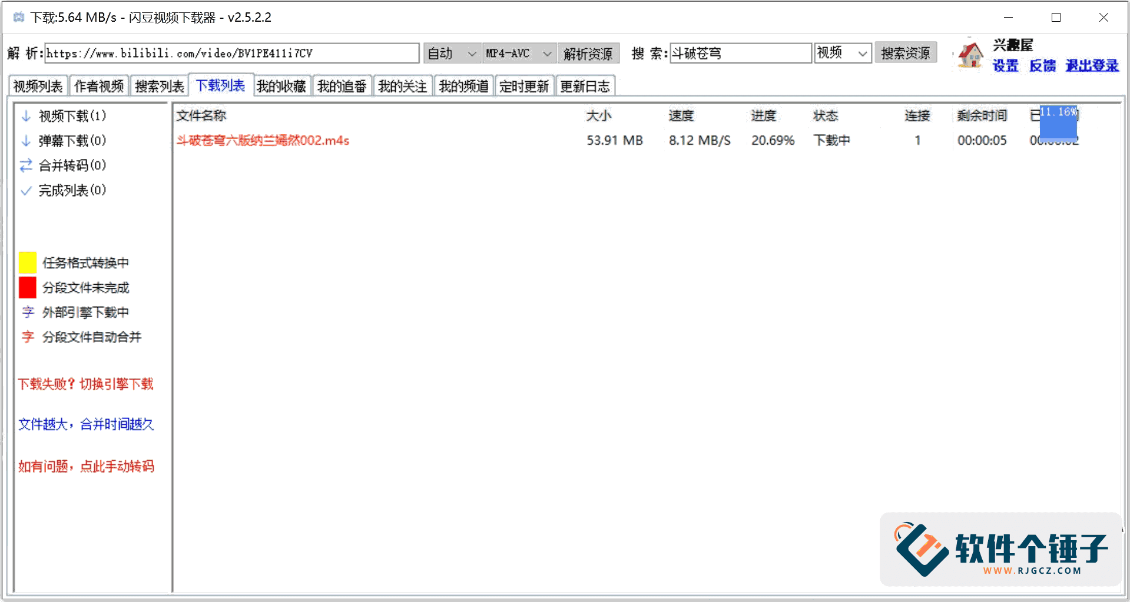Click the yellow format-converting color swatch
This screenshot has height=602, width=1130.
click(x=28, y=262)
